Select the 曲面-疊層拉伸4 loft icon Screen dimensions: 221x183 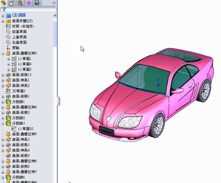[x=8, y=107]
